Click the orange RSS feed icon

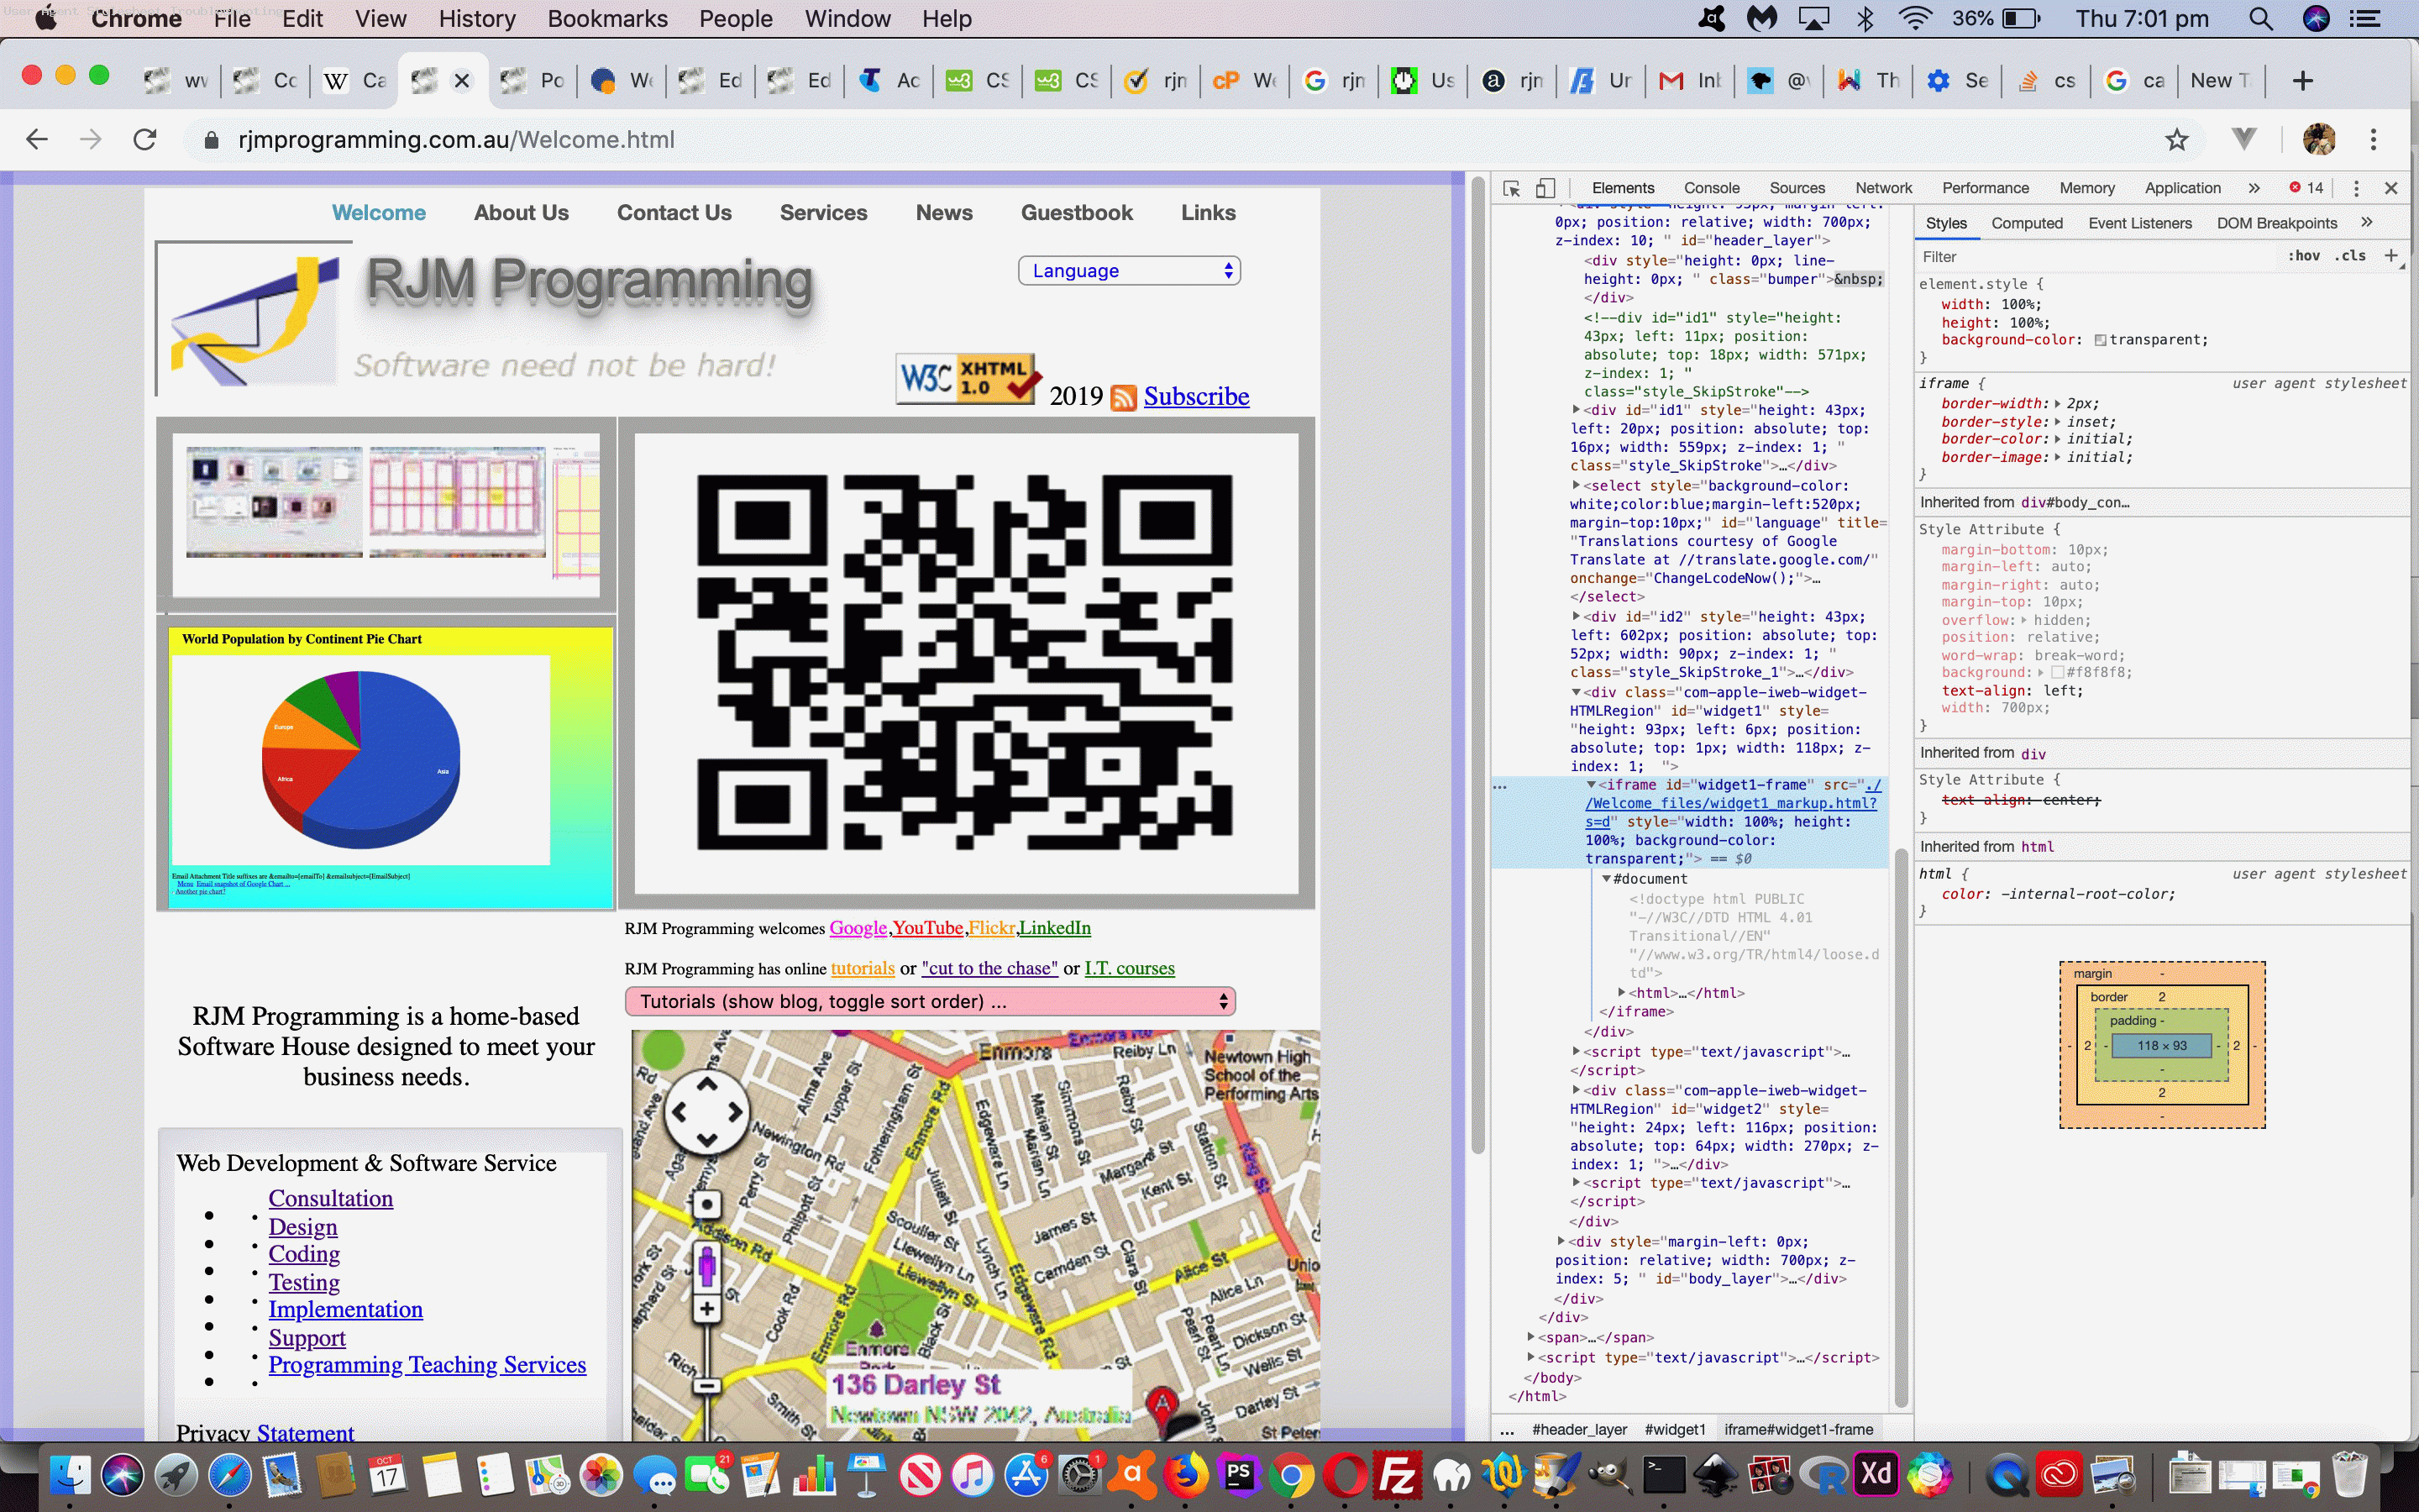point(1124,397)
